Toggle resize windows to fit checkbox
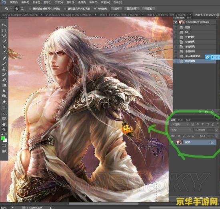Screen dimensions: 220x209 [30, 9]
